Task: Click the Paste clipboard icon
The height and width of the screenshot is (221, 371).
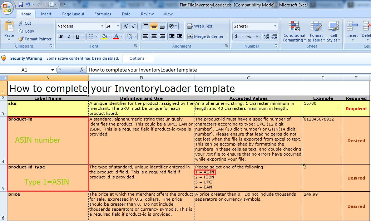Action: click(x=9, y=26)
